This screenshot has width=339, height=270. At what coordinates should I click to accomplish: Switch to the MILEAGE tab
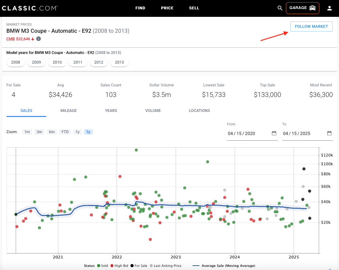[x=69, y=111]
